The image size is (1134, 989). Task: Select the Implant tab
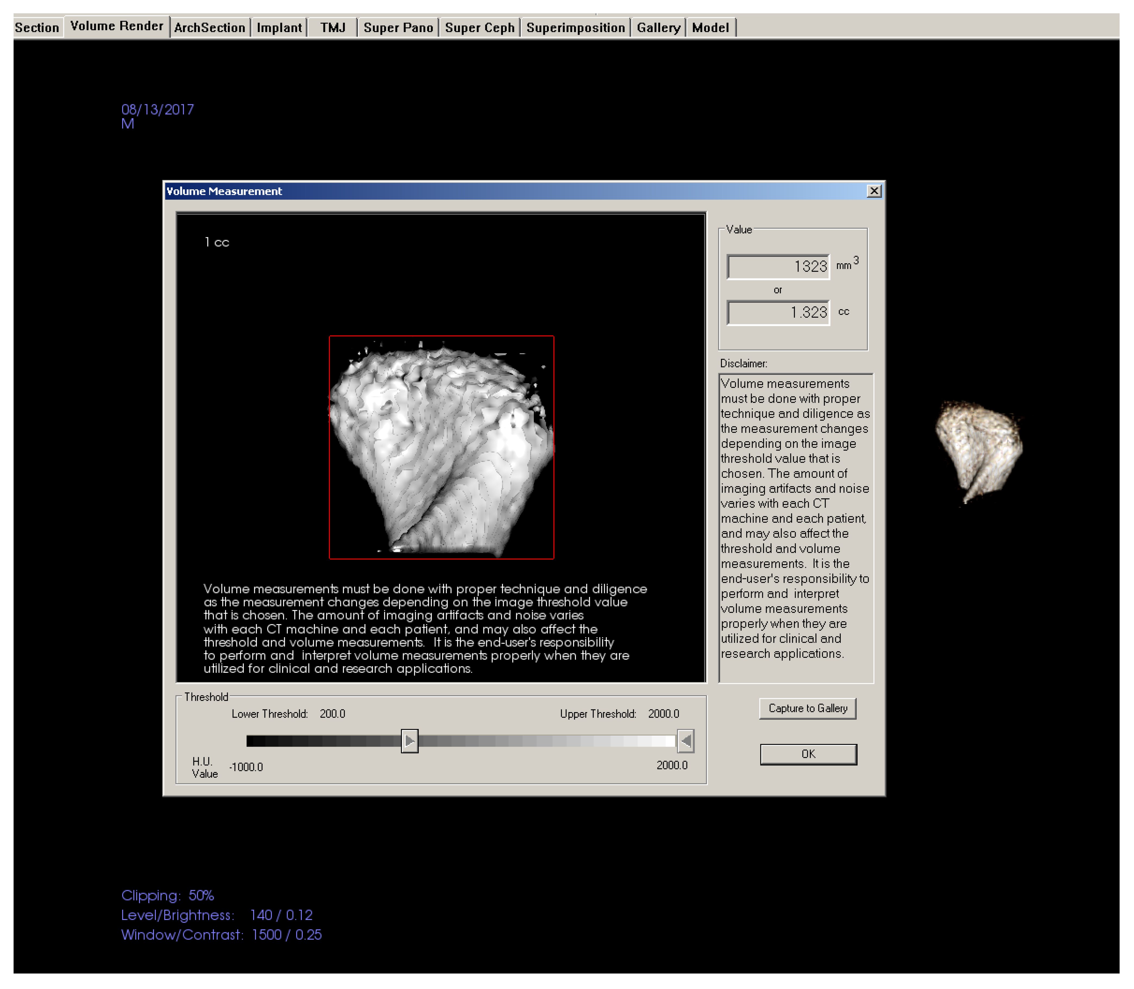coord(279,28)
